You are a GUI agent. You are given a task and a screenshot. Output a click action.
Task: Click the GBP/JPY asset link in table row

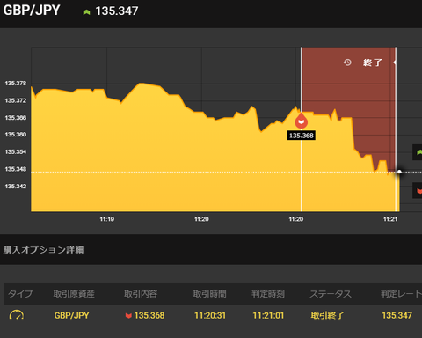point(71,315)
